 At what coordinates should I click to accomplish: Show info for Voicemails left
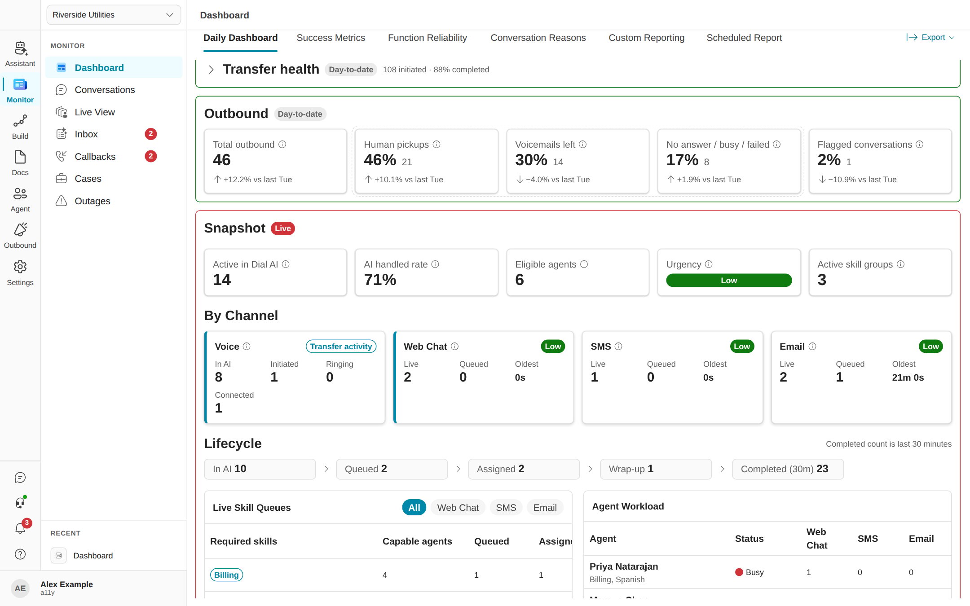point(583,145)
